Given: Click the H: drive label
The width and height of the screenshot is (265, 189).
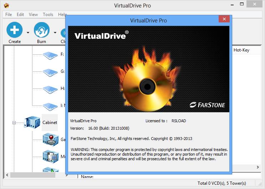Looking at the screenshot, I should pyautogui.click(x=62, y=88).
